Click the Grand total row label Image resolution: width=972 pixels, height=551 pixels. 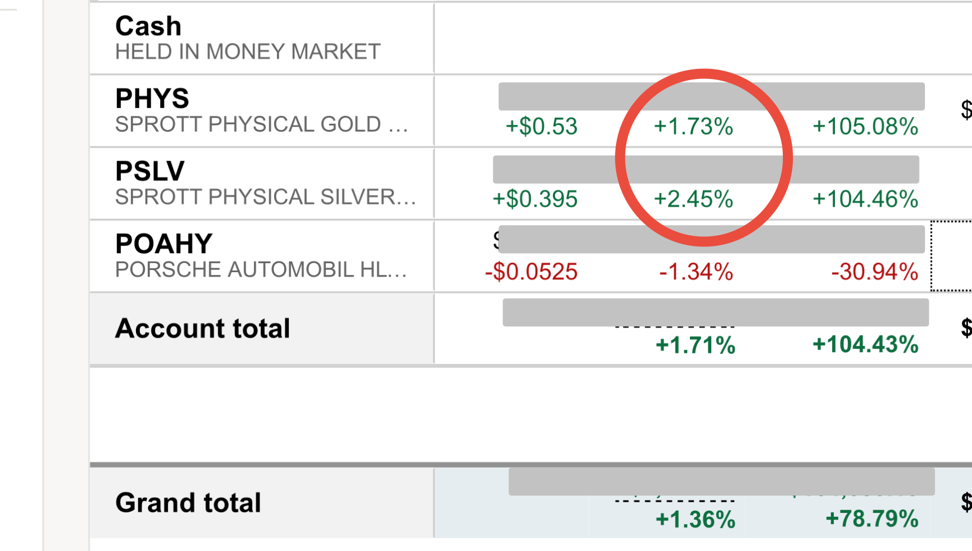(x=188, y=503)
